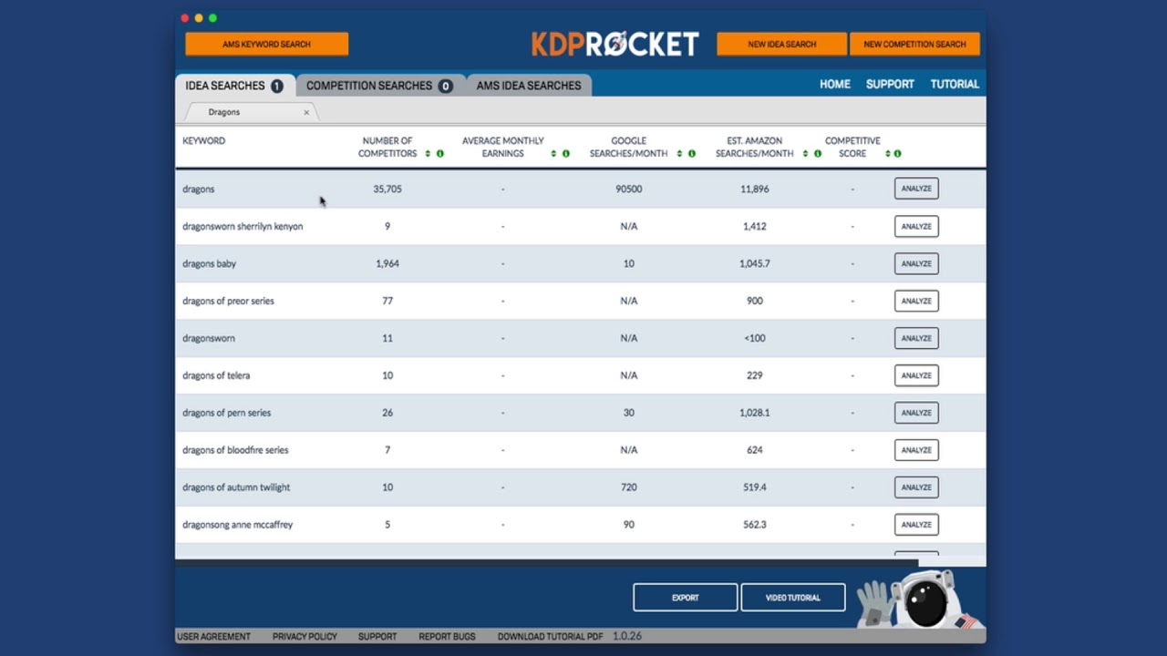Sort by Est. Amazon Searches/Month arrows
The image size is (1167, 656).
[805, 154]
